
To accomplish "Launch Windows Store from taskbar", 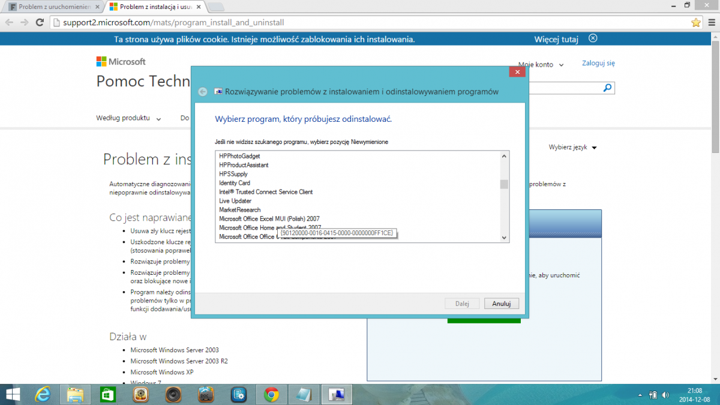I will [x=108, y=394].
